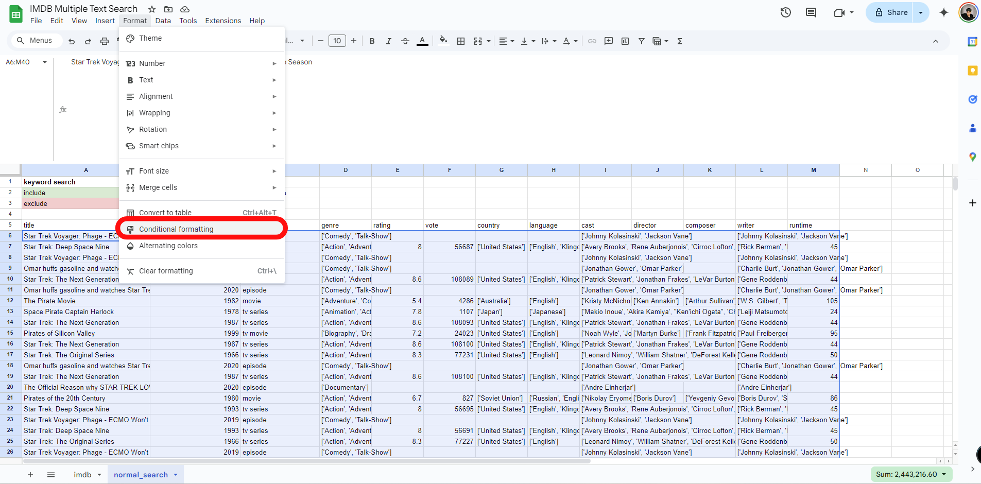981x484 pixels.
Task: Open version history clock icon
Action: pos(786,12)
